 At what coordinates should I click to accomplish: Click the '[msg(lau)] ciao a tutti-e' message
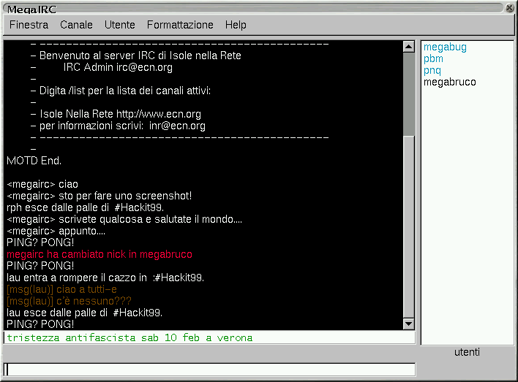click(61, 289)
